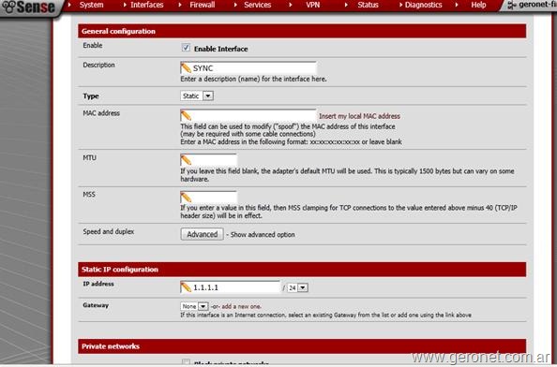Click the Private networks section header
This screenshot has width=557, height=367.
[302, 346]
